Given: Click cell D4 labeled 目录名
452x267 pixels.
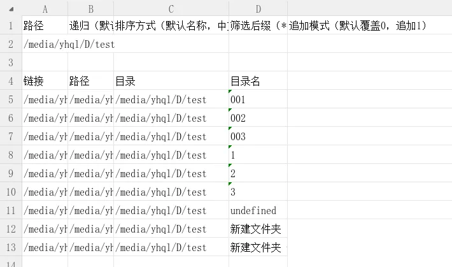Looking at the screenshot, I should pos(258,81).
